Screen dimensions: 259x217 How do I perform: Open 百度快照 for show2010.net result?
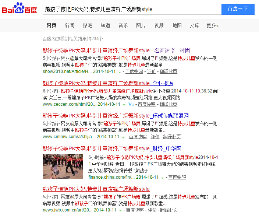[134, 71]
